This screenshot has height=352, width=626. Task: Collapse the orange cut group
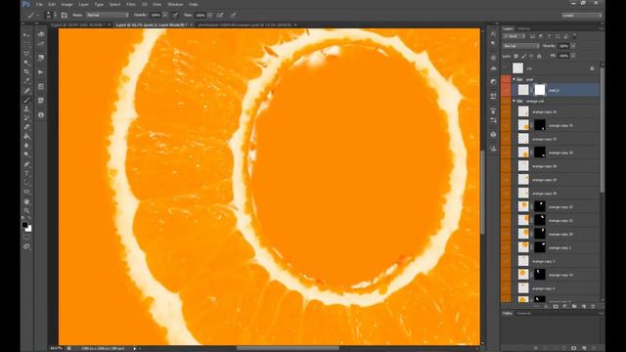pos(514,101)
